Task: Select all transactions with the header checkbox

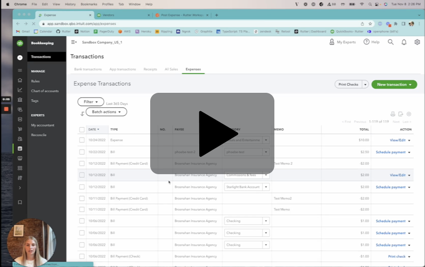Action: (82, 129)
